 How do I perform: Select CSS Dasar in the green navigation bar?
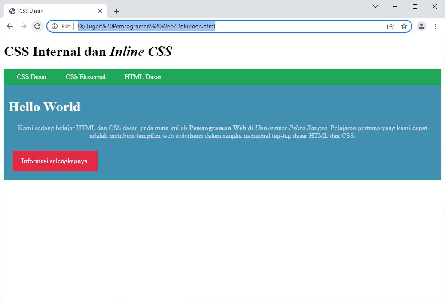click(x=31, y=77)
